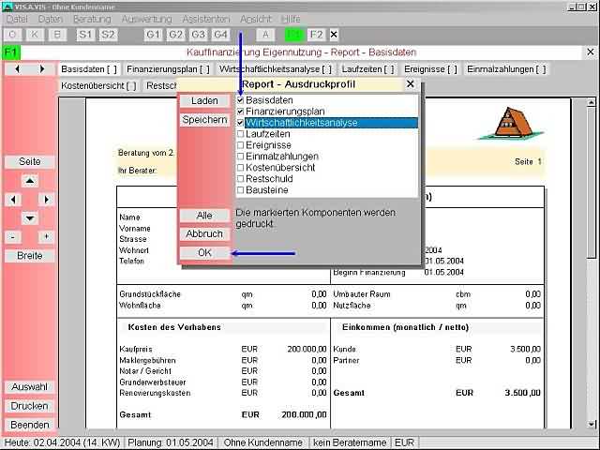Viewport: 600px width, 450px height.
Task: Exit report with Beenden button
Action: point(30,425)
